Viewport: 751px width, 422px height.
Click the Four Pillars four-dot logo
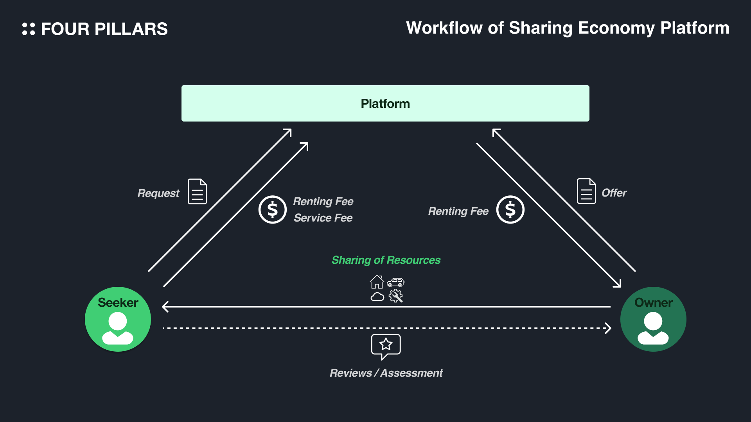click(29, 29)
